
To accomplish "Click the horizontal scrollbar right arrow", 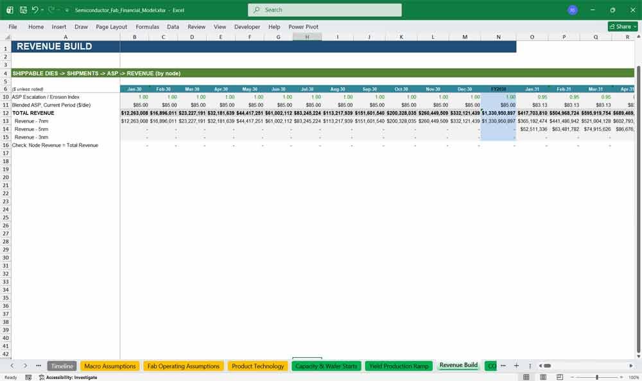I will click(x=631, y=366).
